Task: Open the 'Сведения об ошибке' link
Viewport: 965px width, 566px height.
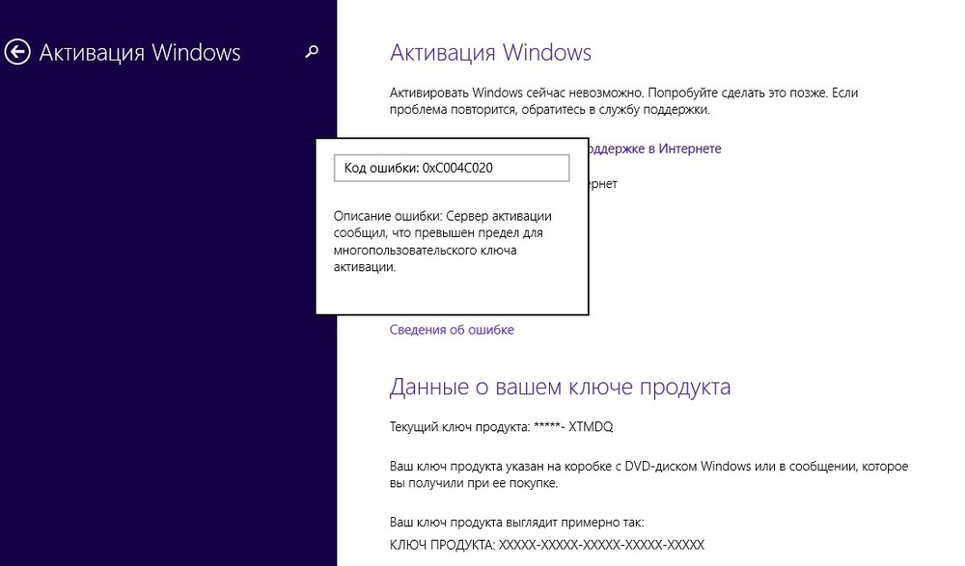Action: (452, 330)
